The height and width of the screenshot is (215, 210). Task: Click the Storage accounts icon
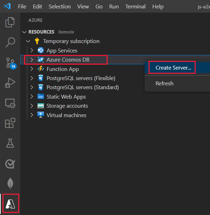[41, 106]
